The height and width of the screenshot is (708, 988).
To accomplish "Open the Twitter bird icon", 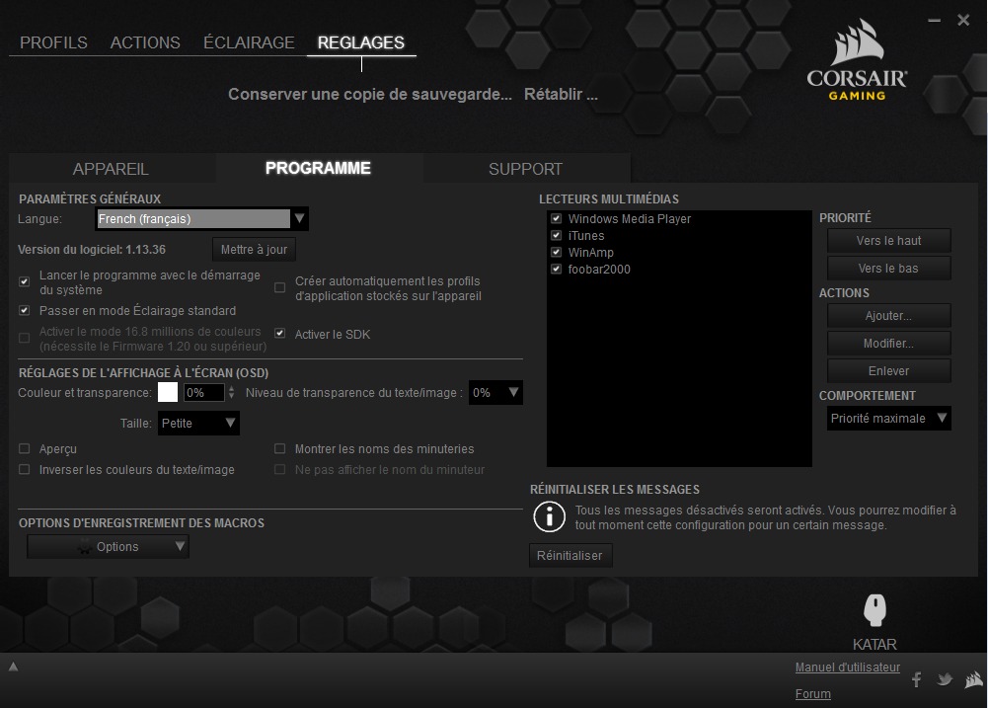I will point(945,679).
